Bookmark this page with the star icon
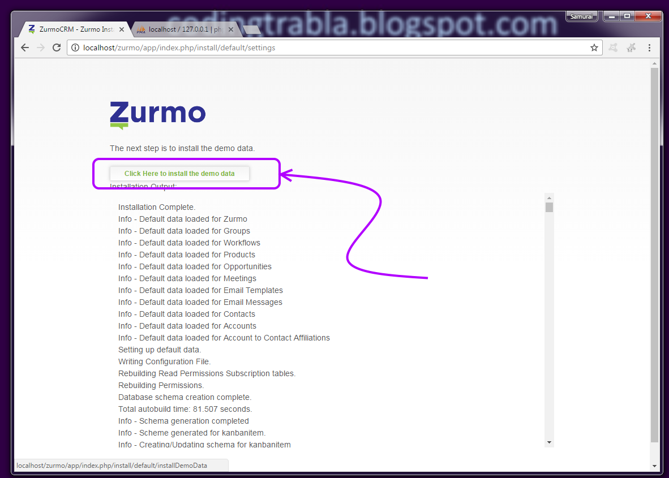 [594, 48]
